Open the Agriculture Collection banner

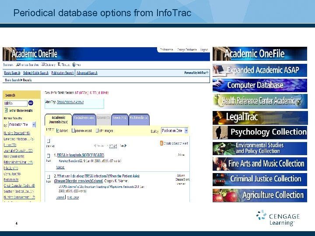coord(260,195)
